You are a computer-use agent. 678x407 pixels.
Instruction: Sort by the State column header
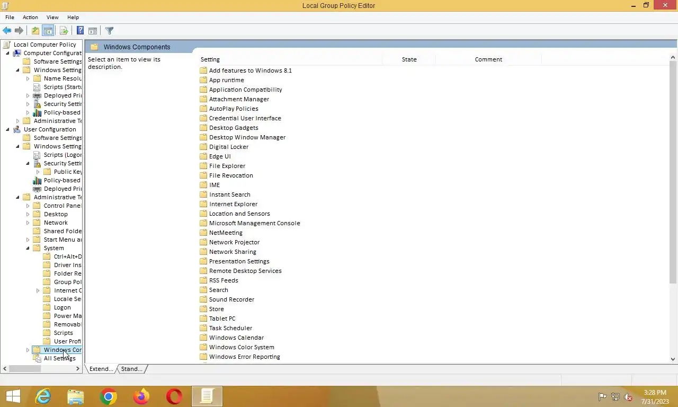coord(409,59)
